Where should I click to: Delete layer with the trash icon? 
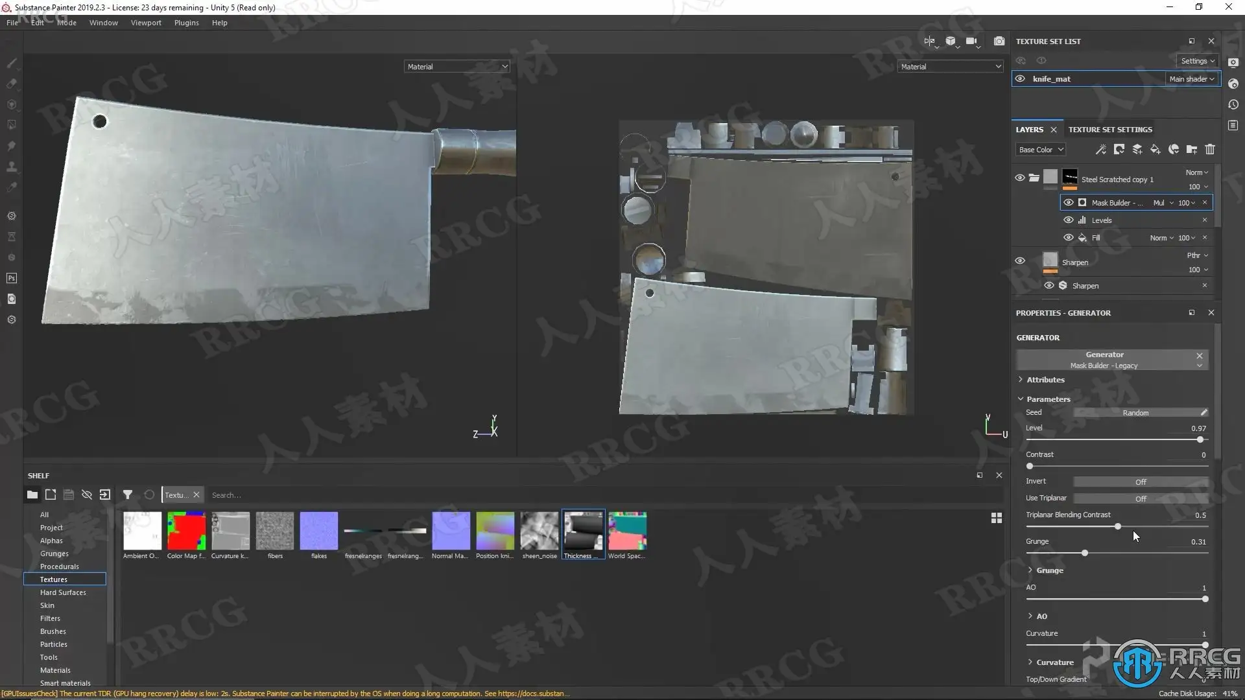1210,150
